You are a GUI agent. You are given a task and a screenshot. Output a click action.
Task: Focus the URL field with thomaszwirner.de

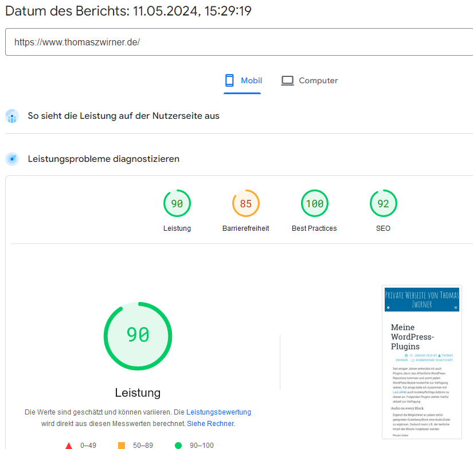[239, 42]
